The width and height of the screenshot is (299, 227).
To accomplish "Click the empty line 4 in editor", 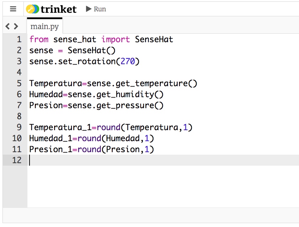I will pyautogui.click(x=107, y=72).
